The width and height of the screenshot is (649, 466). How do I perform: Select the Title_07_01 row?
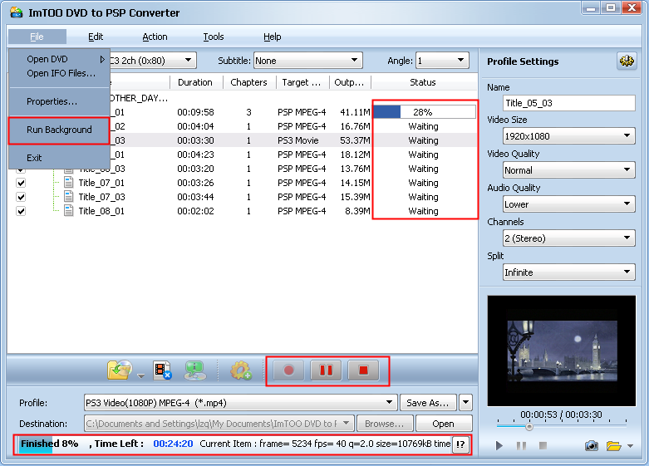point(242,183)
